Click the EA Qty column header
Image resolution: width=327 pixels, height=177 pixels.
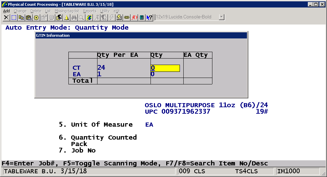click(x=196, y=55)
